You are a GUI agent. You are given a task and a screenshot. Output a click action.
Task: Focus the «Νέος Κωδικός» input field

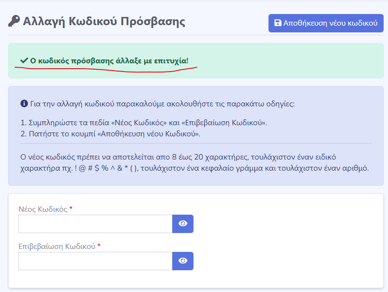(x=95, y=224)
